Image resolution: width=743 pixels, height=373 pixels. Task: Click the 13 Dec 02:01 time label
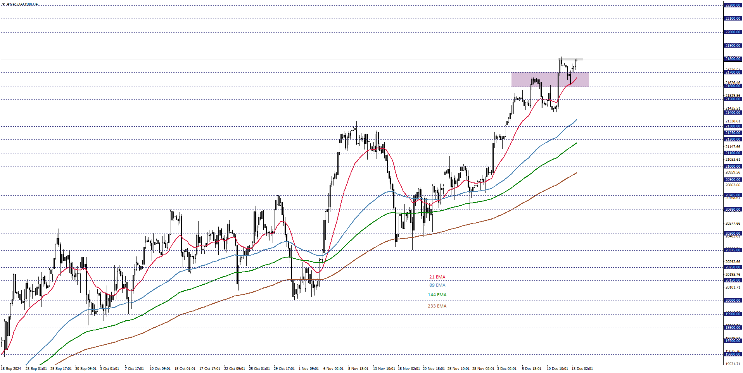pos(582,369)
